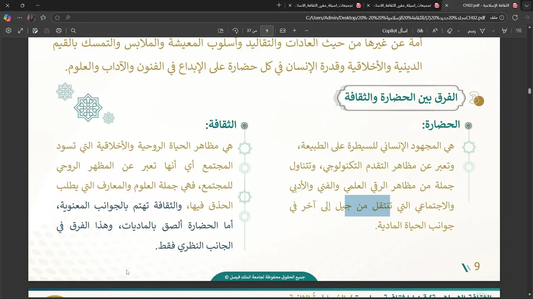
Task: Zoom in using the plus icon
Action: pyautogui.click(x=294, y=31)
